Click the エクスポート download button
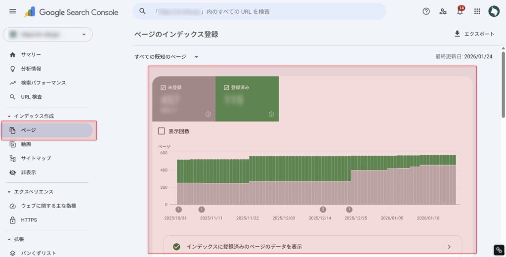This screenshot has width=506, height=257. pyautogui.click(x=474, y=34)
